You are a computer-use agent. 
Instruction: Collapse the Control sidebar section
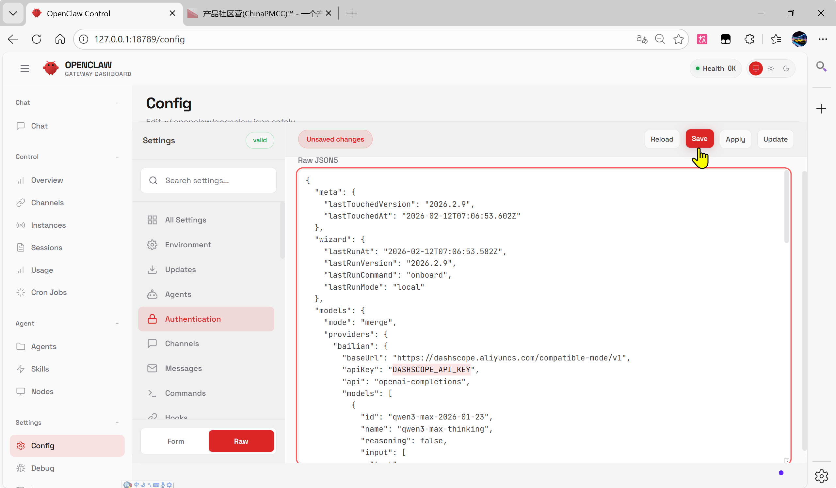(x=117, y=157)
